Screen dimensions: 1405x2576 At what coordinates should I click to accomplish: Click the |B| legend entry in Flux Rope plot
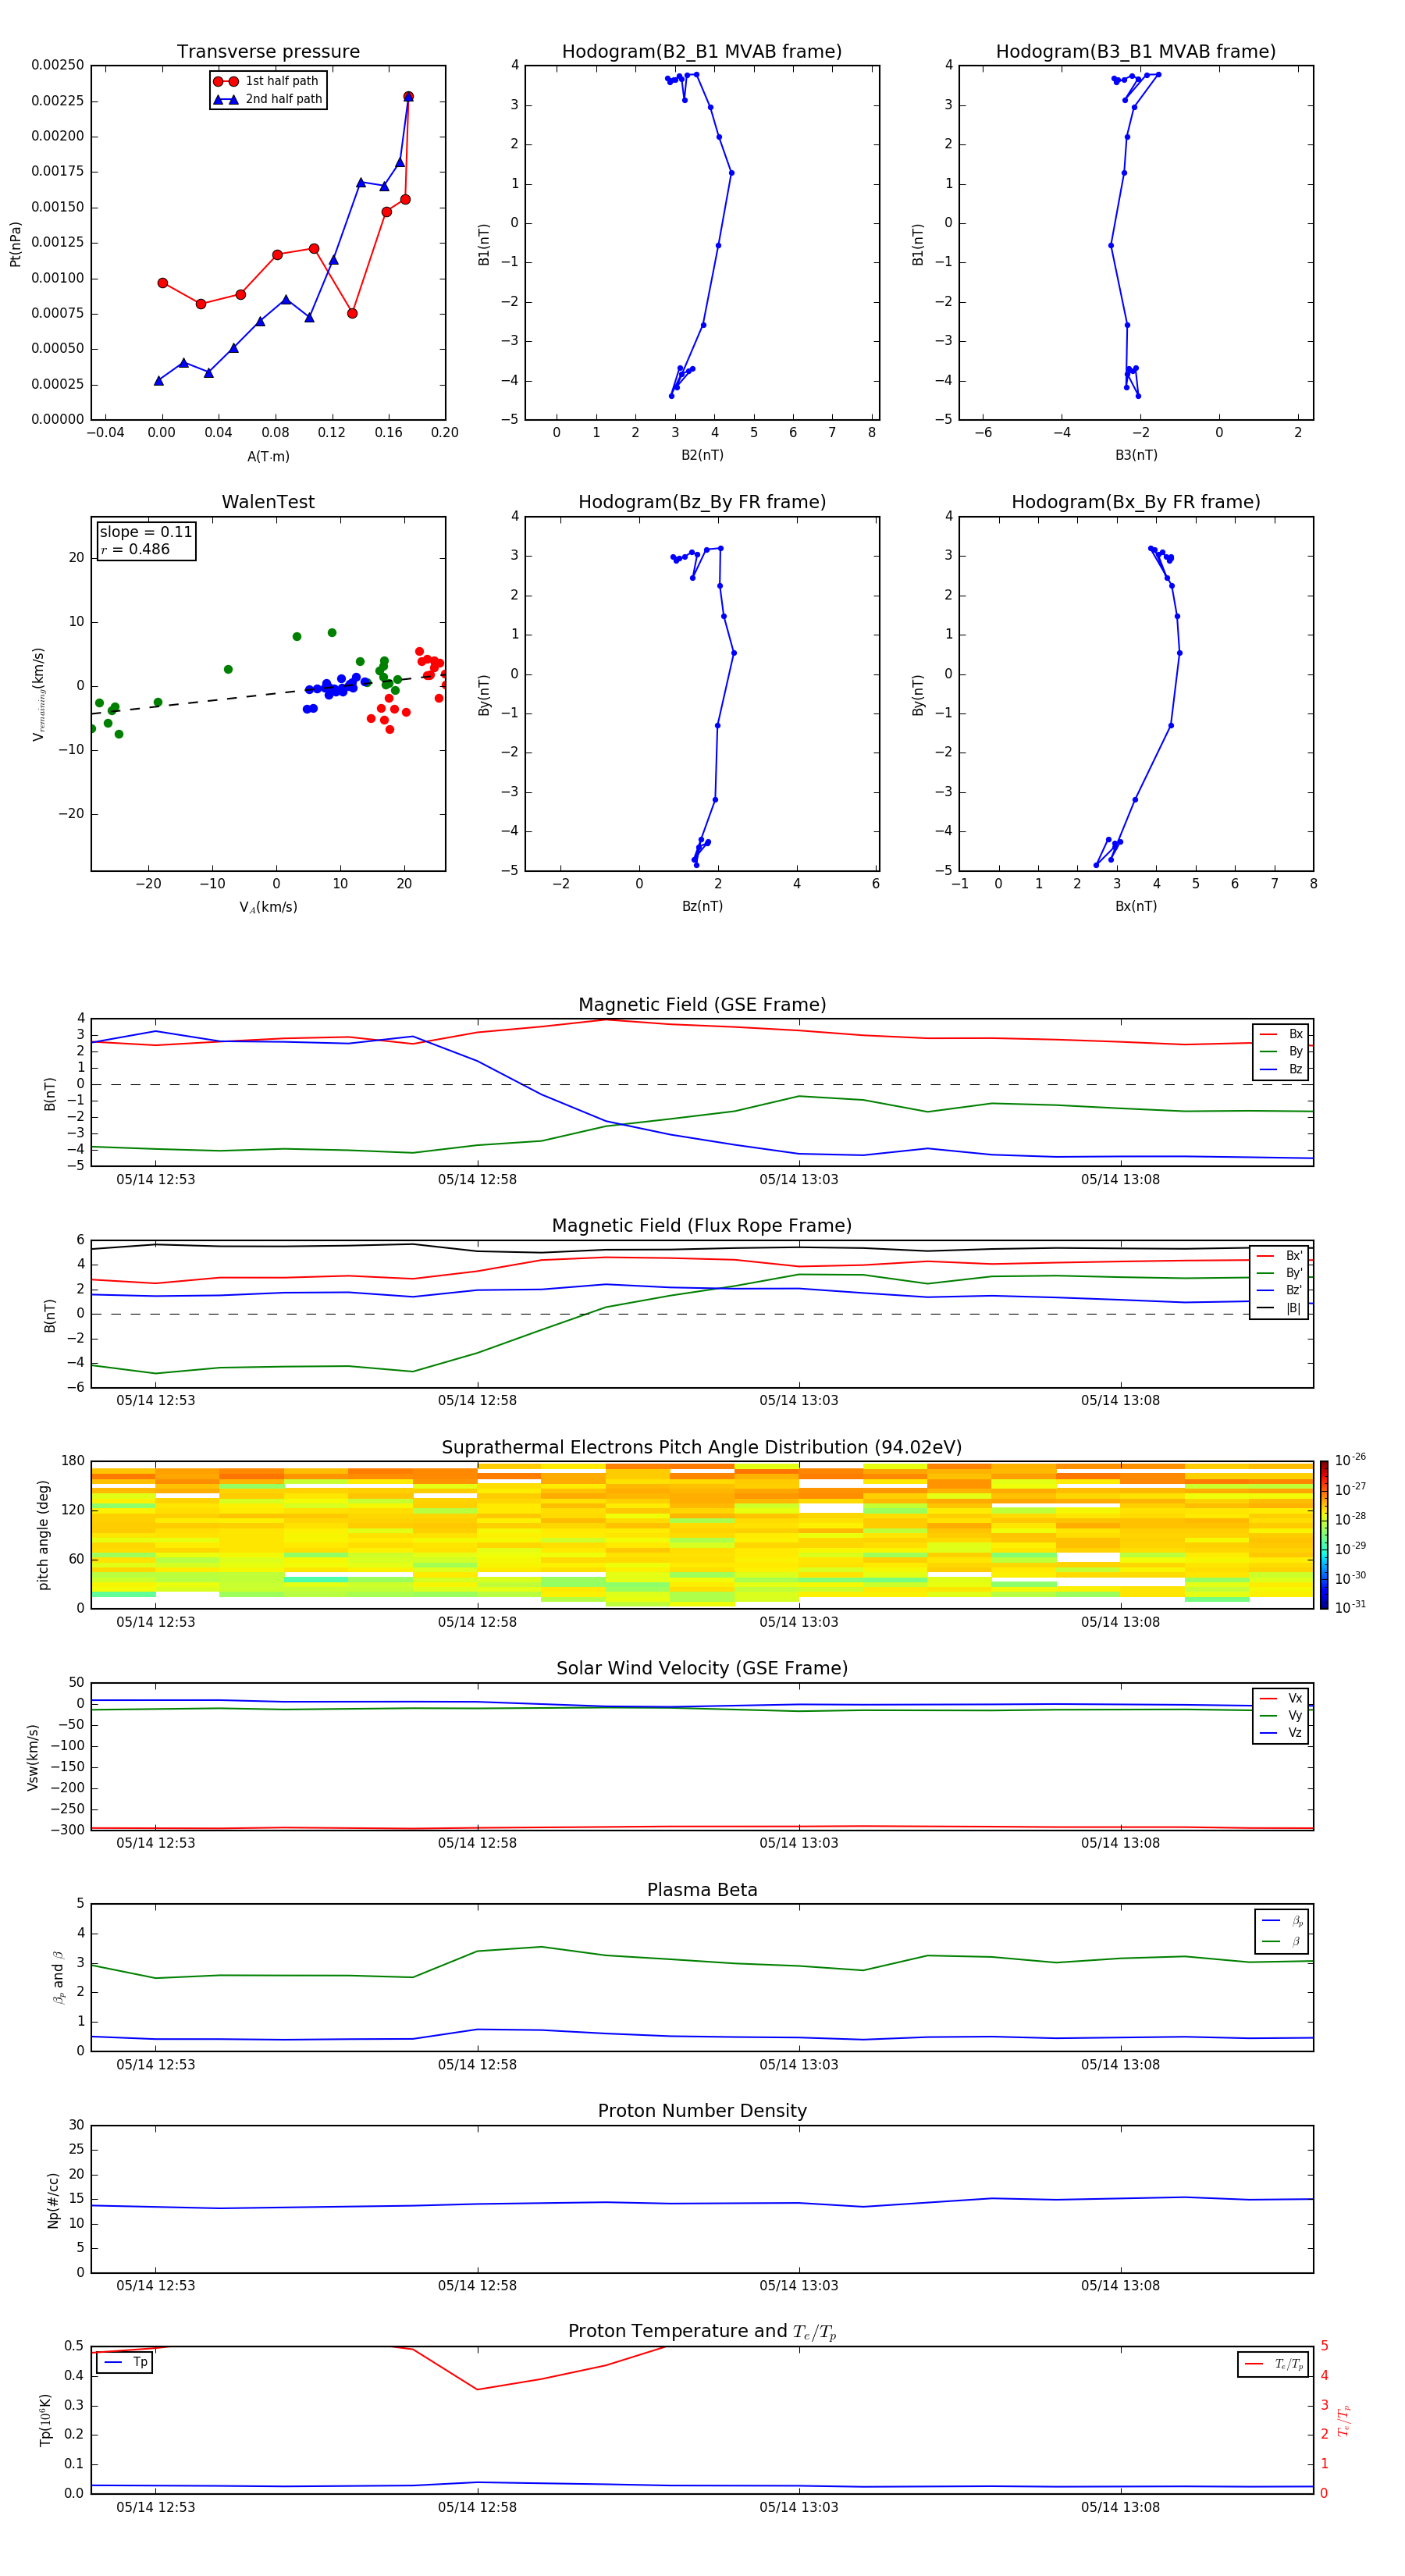click(x=1280, y=1308)
